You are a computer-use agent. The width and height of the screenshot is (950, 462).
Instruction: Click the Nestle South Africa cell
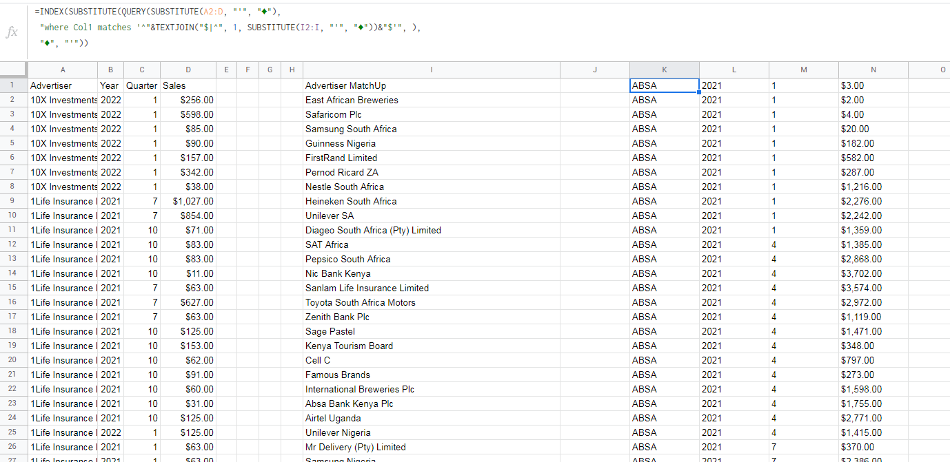(432, 187)
